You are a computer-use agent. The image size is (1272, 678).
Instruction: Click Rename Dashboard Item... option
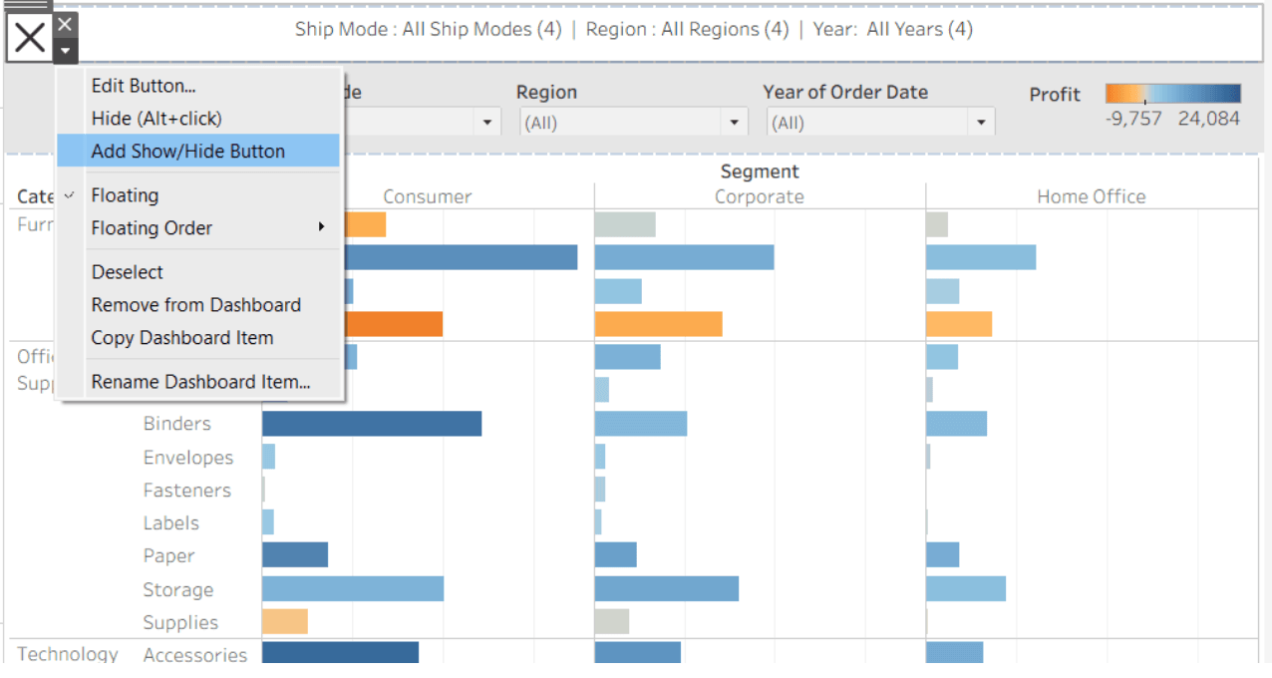coord(200,382)
